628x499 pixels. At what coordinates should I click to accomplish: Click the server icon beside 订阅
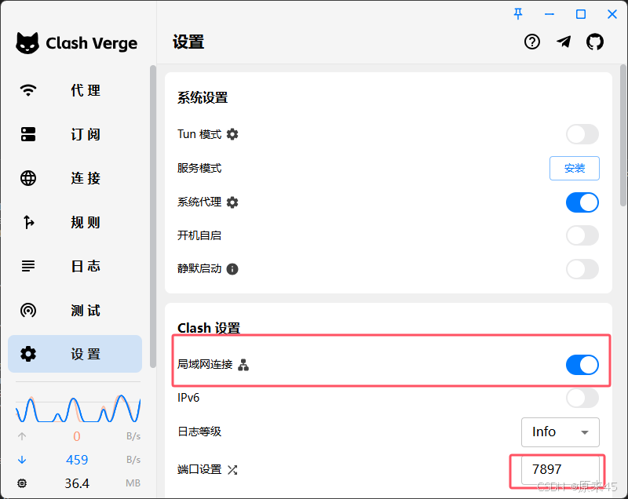tap(28, 134)
